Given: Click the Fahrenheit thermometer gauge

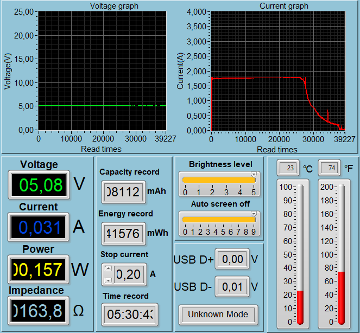Looking at the screenshot, I should click(x=342, y=254).
